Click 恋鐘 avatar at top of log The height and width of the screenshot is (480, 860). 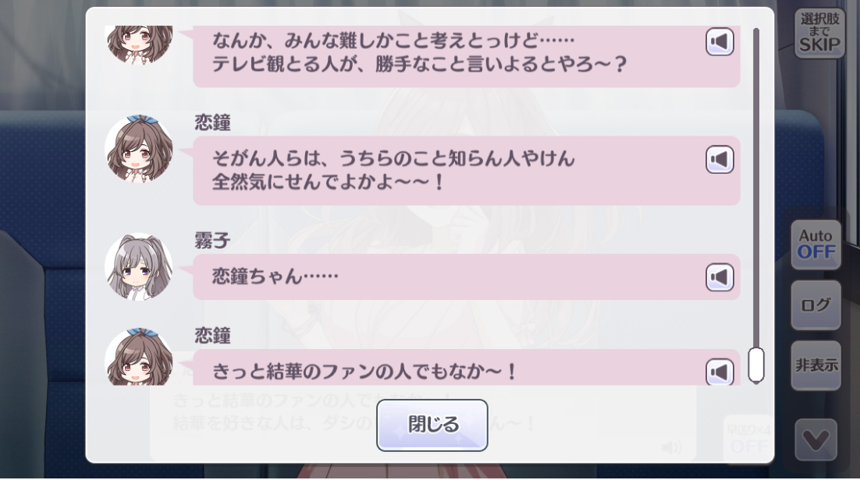pyautogui.click(x=139, y=45)
